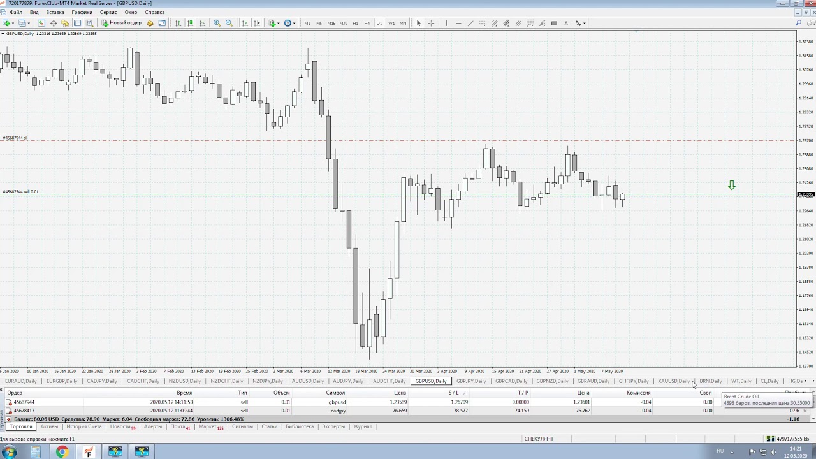This screenshot has width=816, height=459.
Task: Draw a vertical line tool
Action: (446, 23)
